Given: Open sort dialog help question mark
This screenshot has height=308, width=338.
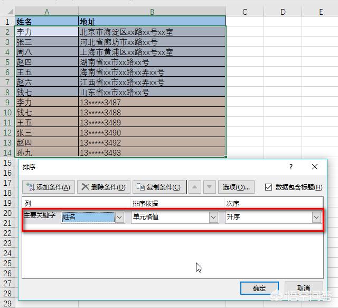Looking at the screenshot, I should (x=291, y=167).
